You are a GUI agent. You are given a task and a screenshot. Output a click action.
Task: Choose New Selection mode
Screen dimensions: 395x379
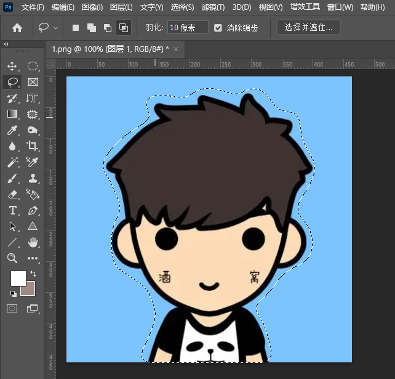click(76, 28)
